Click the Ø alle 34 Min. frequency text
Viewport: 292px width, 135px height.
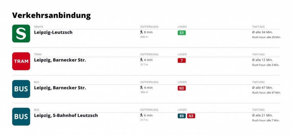262,32
